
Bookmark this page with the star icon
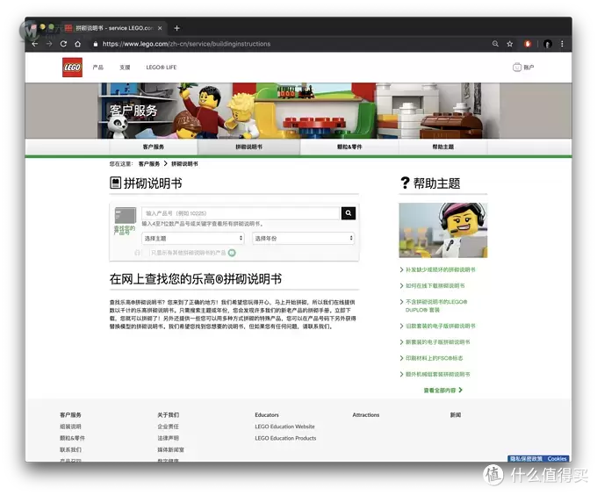pyautogui.click(x=510, y=44)
